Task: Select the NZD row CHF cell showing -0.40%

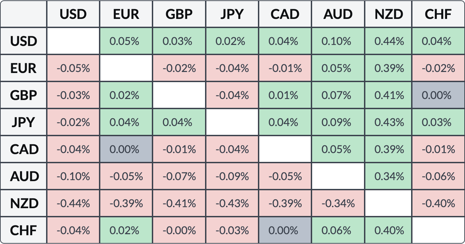Action: (438, 203)
